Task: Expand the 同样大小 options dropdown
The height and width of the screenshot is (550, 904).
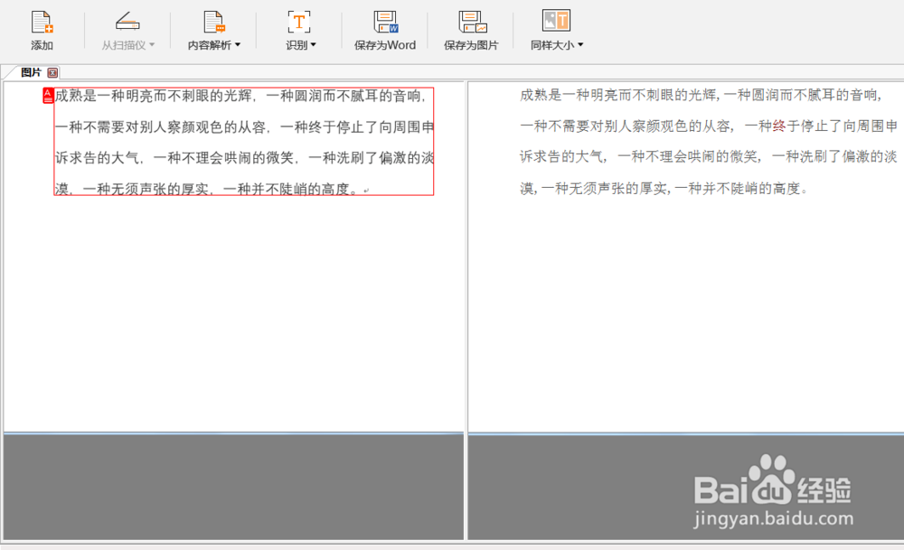Action: tap(579, 44)
